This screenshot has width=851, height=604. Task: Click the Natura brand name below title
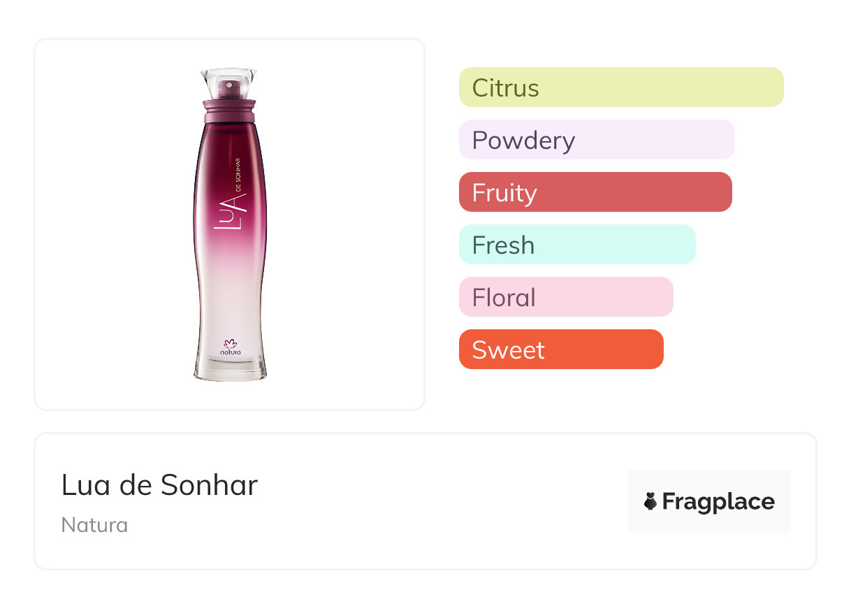[94, 525]
